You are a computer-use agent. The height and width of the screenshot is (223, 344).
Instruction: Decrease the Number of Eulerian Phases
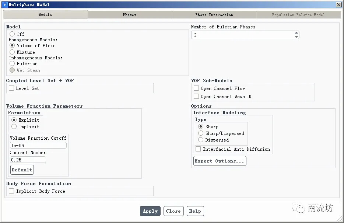click(x=296, y=36)
